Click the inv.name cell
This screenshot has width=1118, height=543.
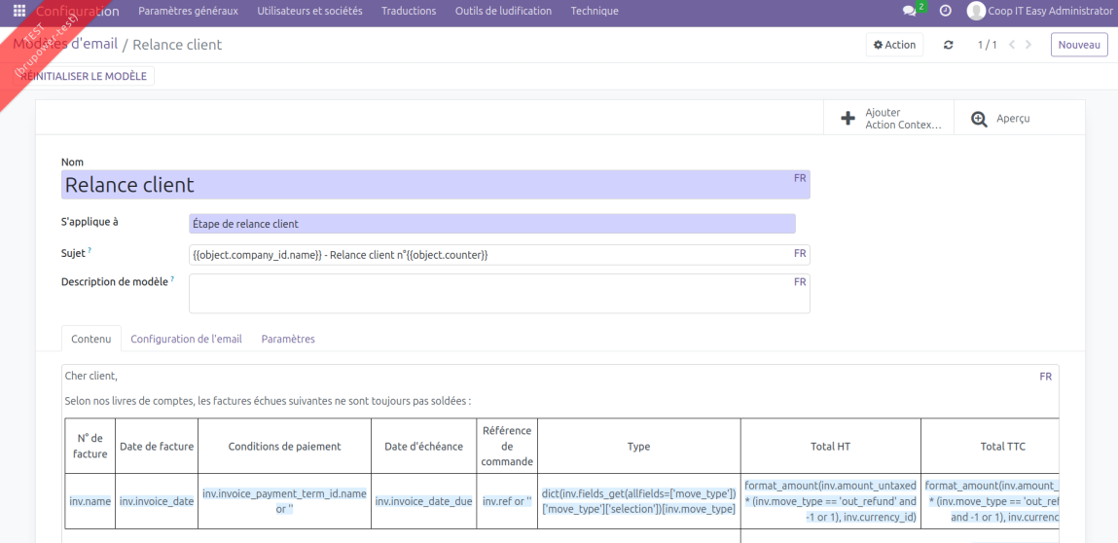pos(90,501)
